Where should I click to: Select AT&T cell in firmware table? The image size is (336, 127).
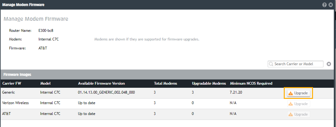click(6, 114)
